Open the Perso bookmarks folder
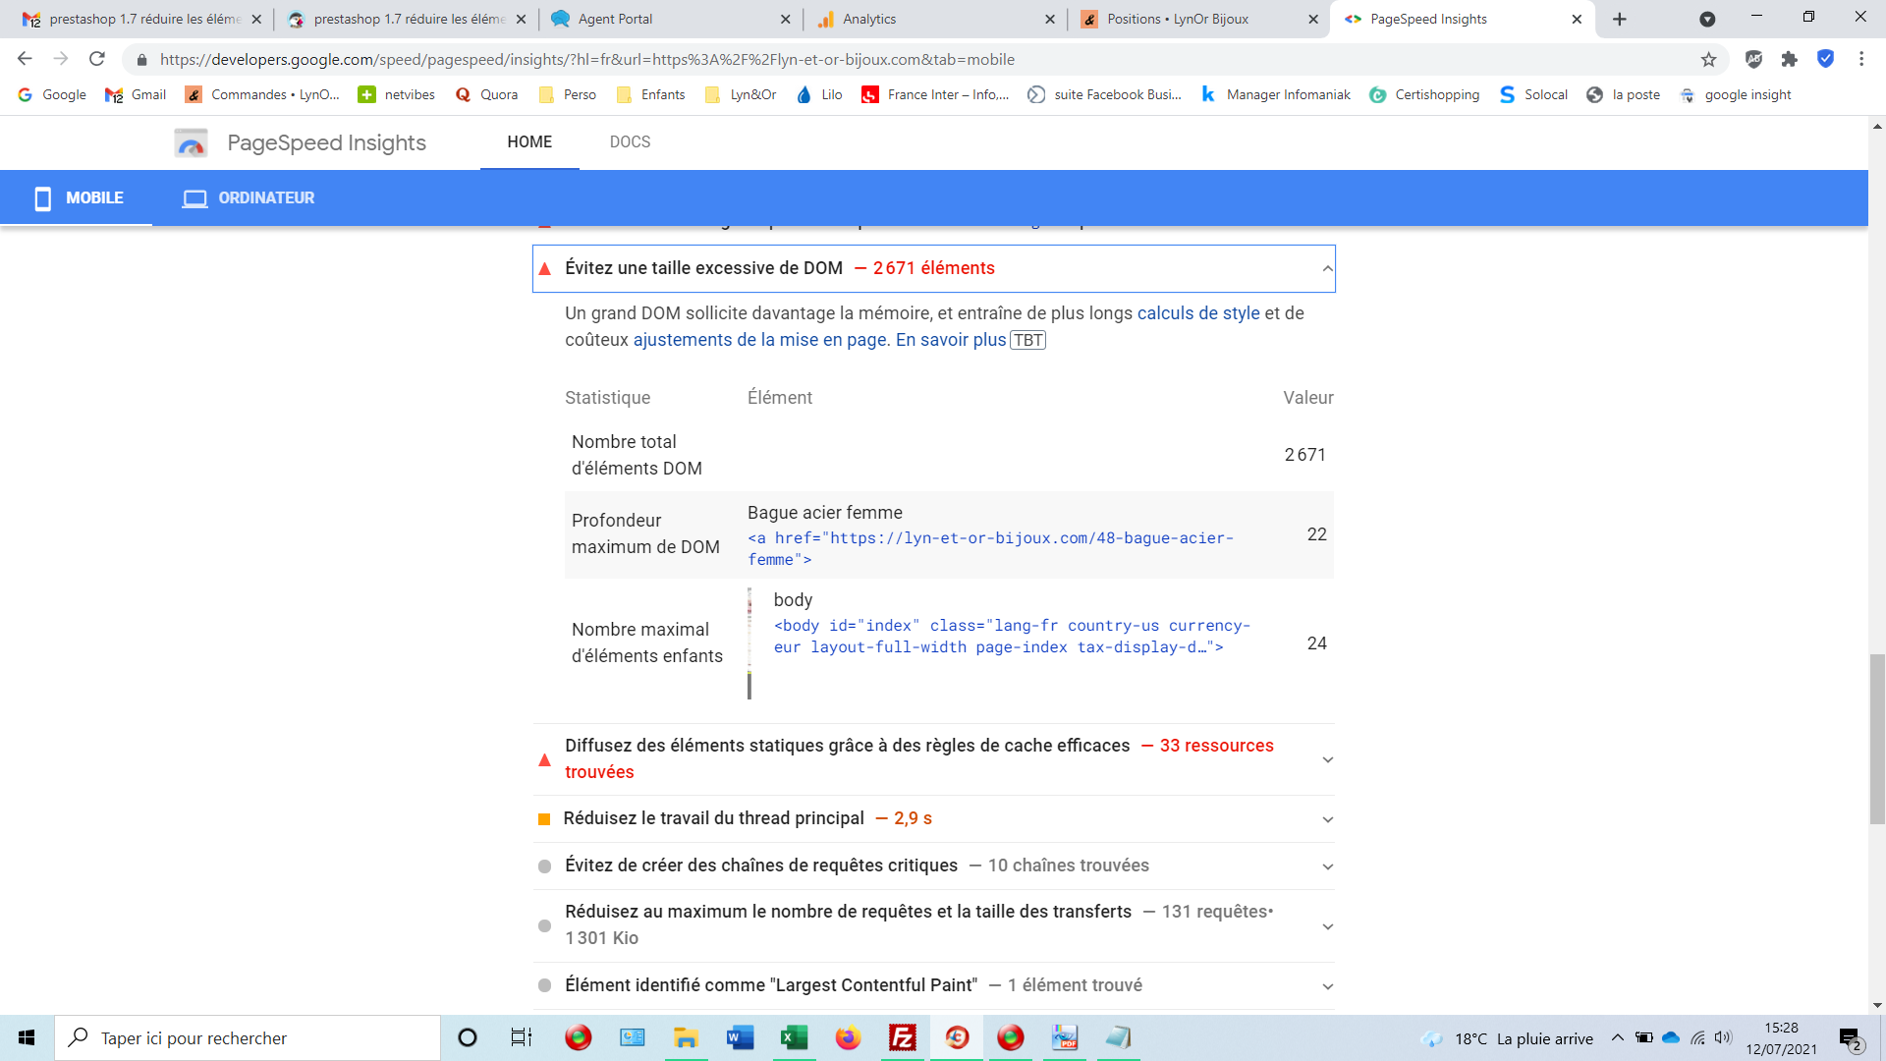Viewport: 1886px width, 1061px height. 568,94
